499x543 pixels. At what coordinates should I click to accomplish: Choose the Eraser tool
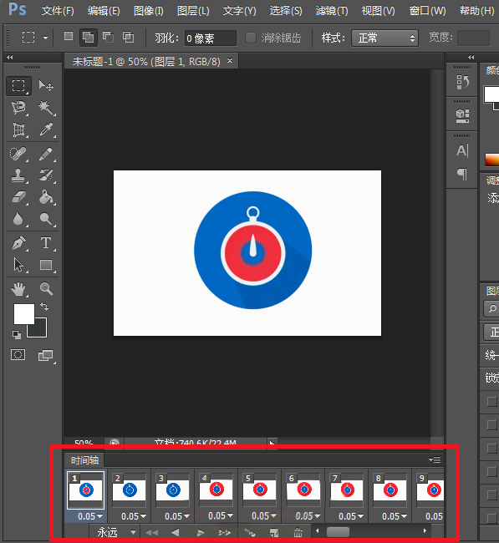click(x=18, y=197)
